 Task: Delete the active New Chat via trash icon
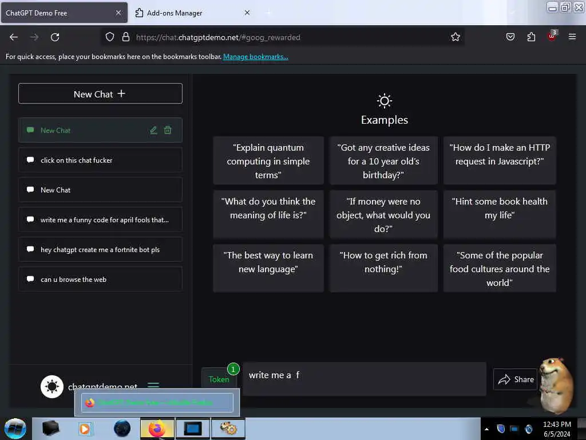click(168, 130)
